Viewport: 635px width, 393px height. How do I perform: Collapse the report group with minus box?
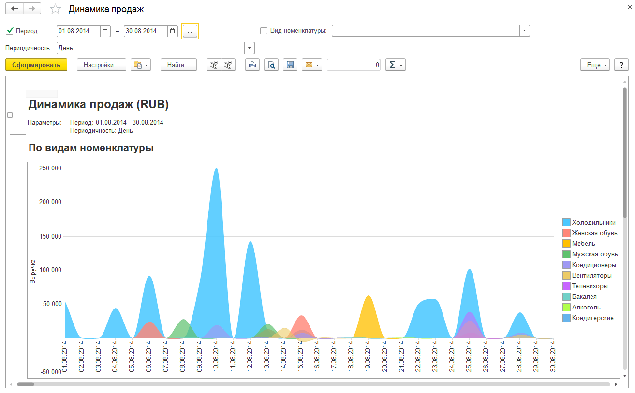pos(10,115)
